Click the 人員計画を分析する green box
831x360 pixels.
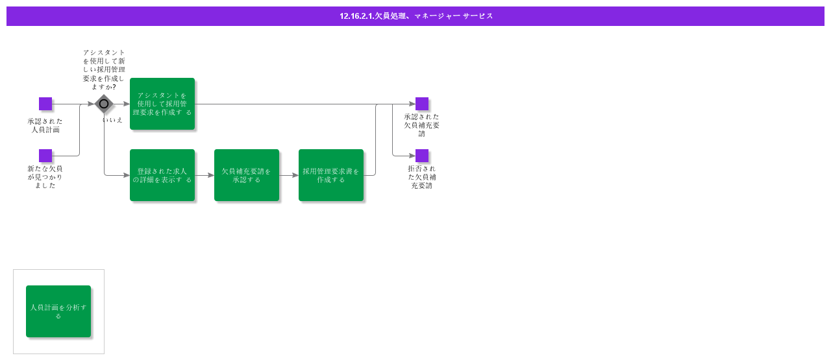tap(58, 311)
